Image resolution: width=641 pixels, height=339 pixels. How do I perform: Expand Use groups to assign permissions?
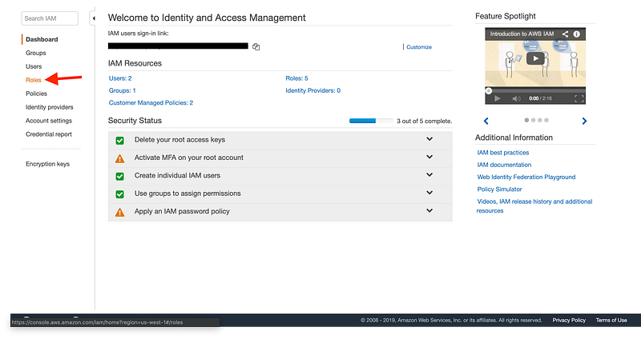(x=429, y=193)
